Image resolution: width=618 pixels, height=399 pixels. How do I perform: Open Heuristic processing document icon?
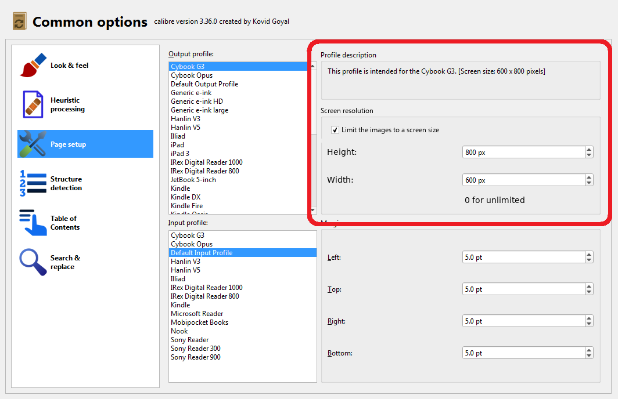33,104
